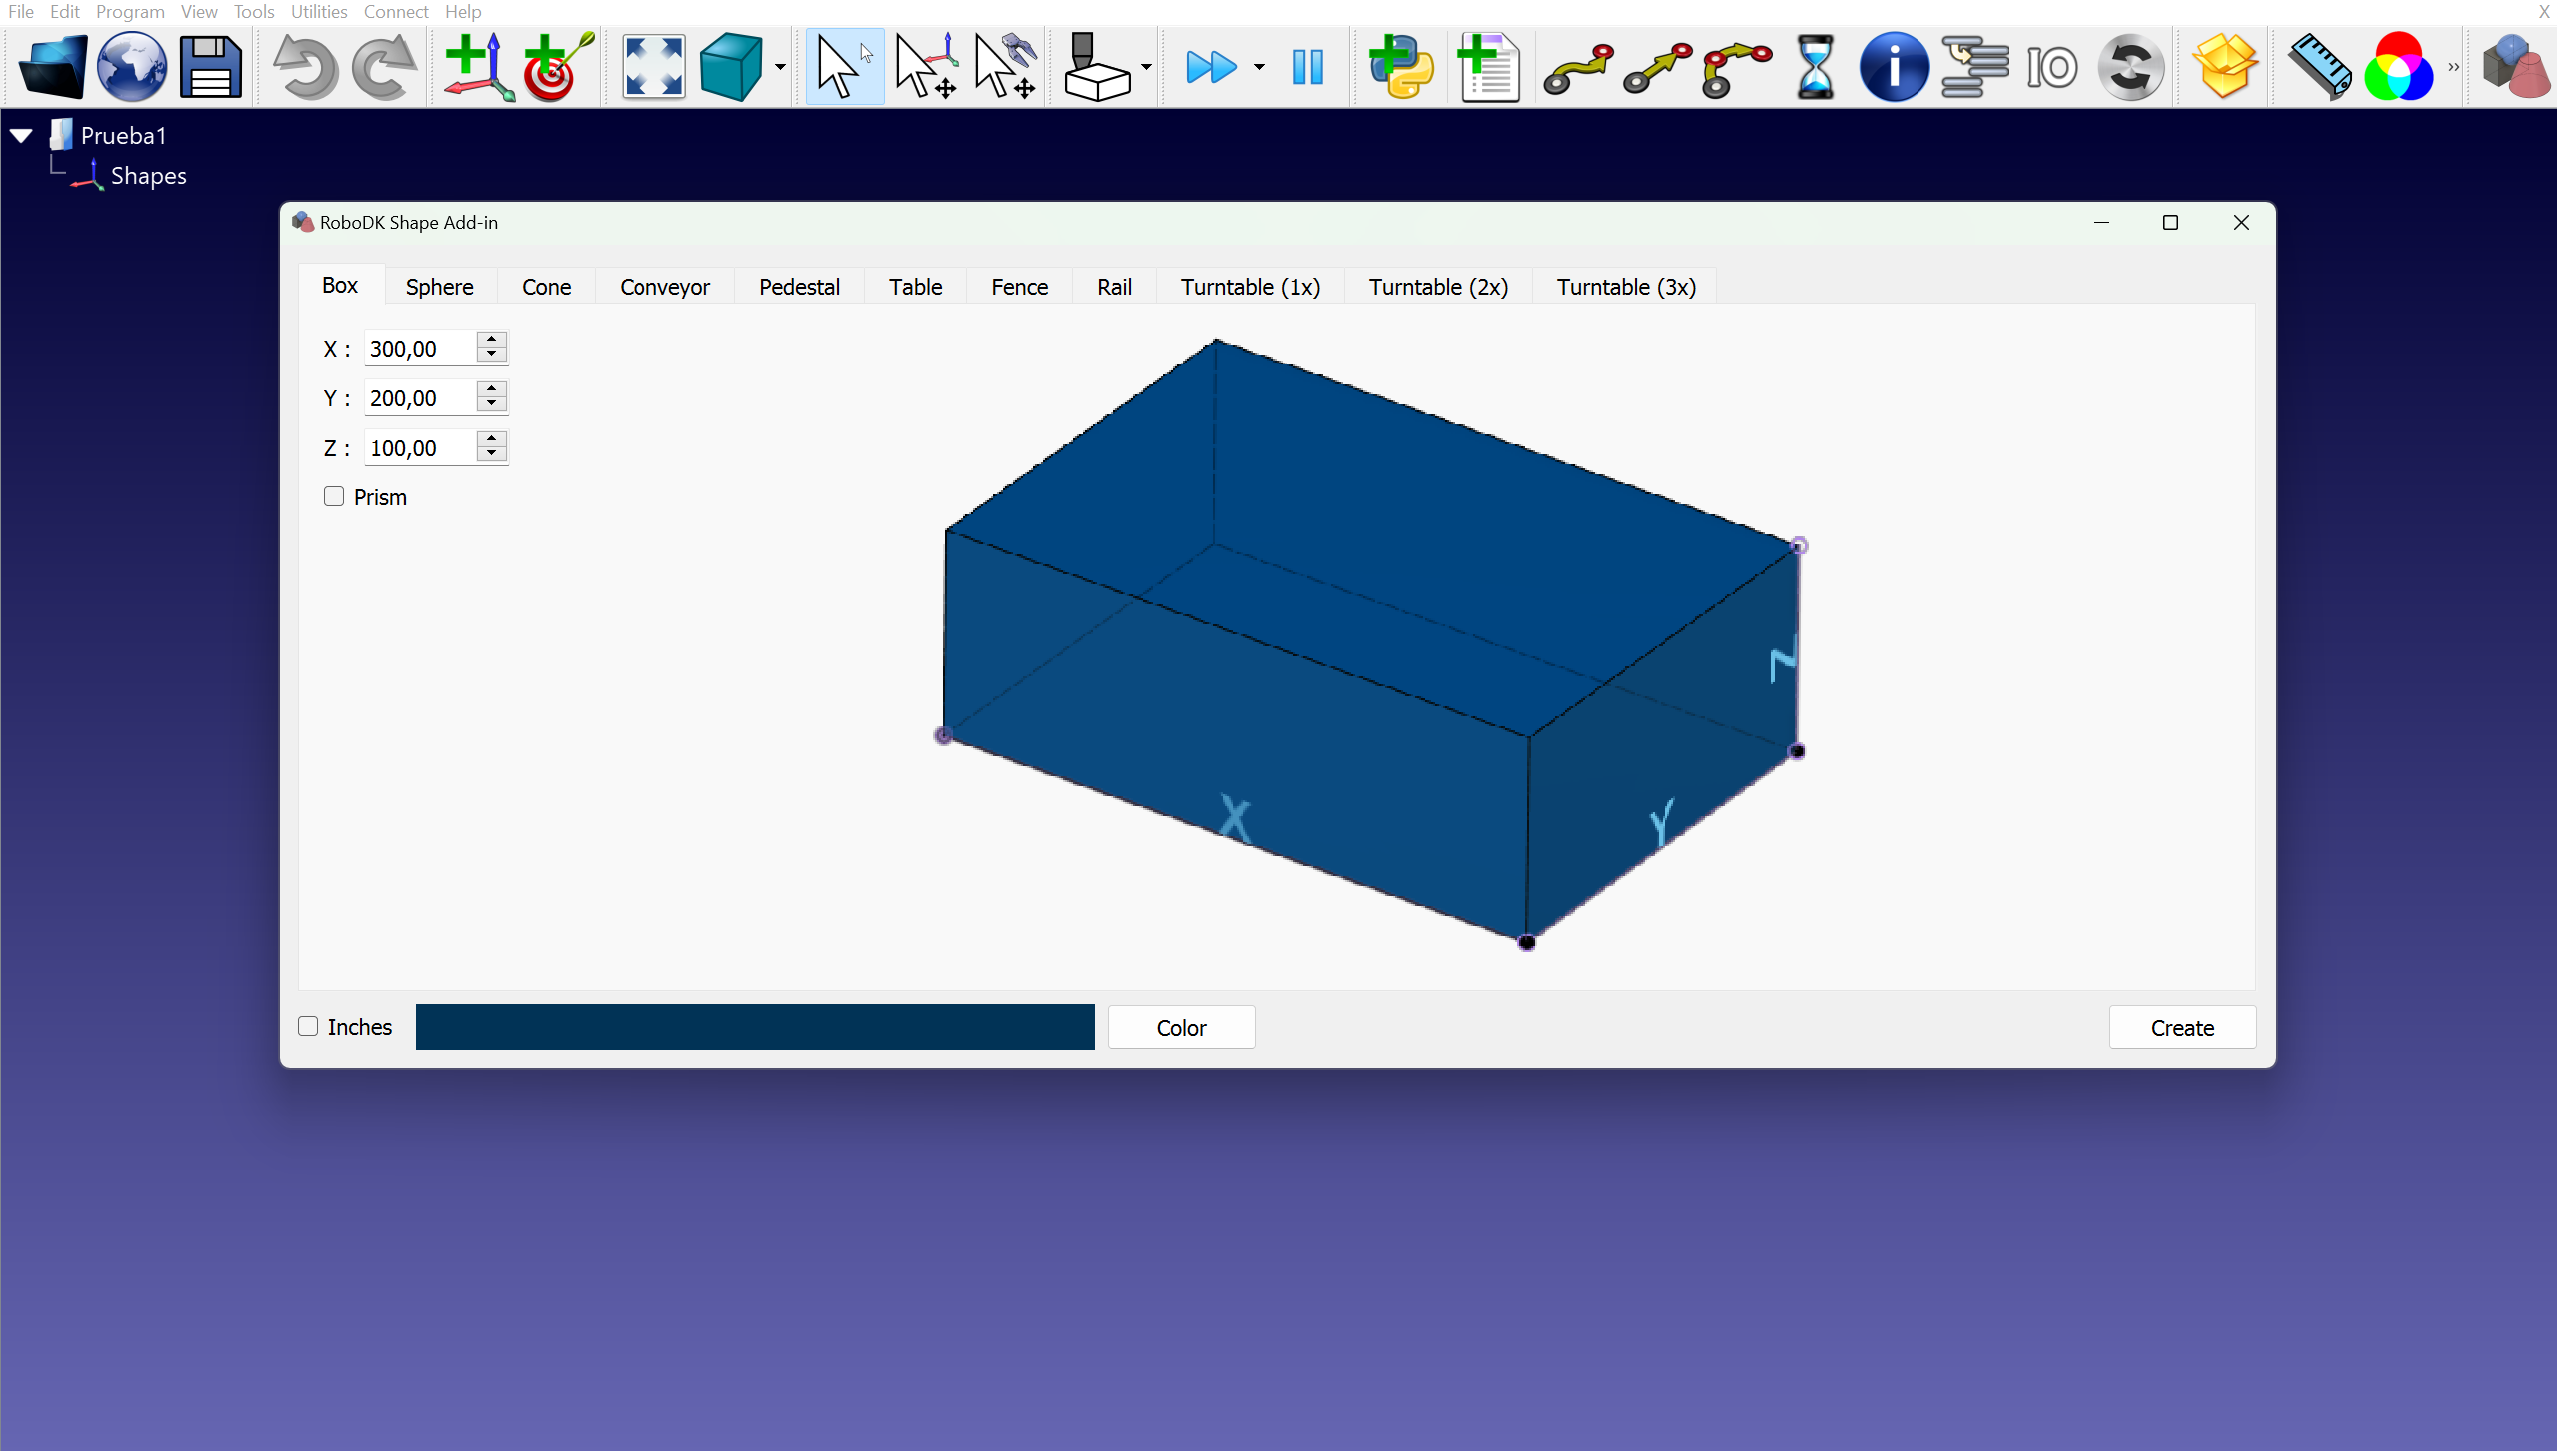The width and height of the screenshot is (2557, 1451).
Task: Open the isometric view cube dropdown arrow
Action: pos(780,67)
